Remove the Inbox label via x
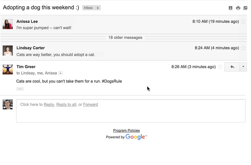This screenshot has height=165, width=251. (x=98, y=8)
